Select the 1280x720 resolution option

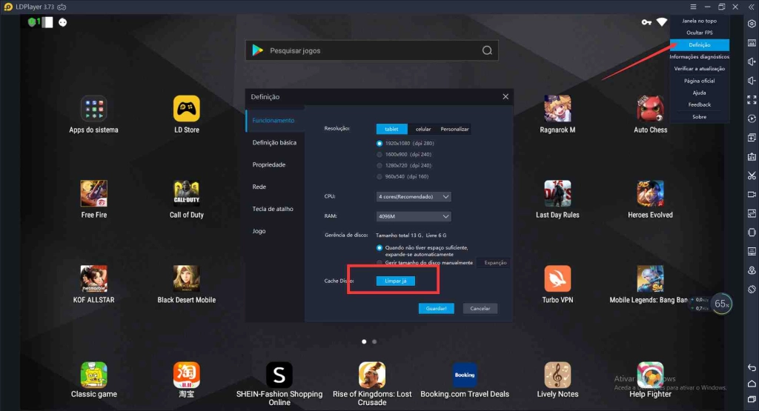380,165
